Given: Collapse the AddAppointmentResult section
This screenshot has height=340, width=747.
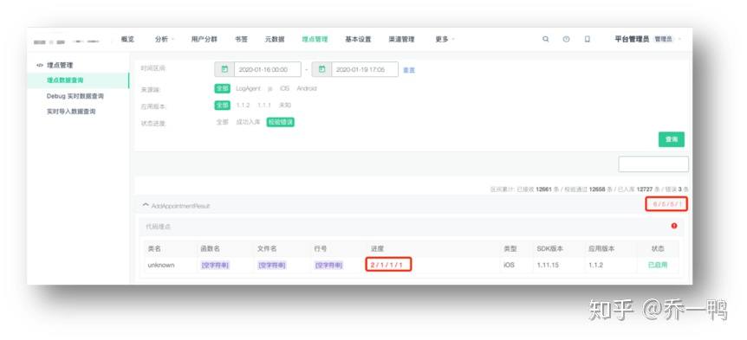Looking at the screenshot, I should pos(146,205).
